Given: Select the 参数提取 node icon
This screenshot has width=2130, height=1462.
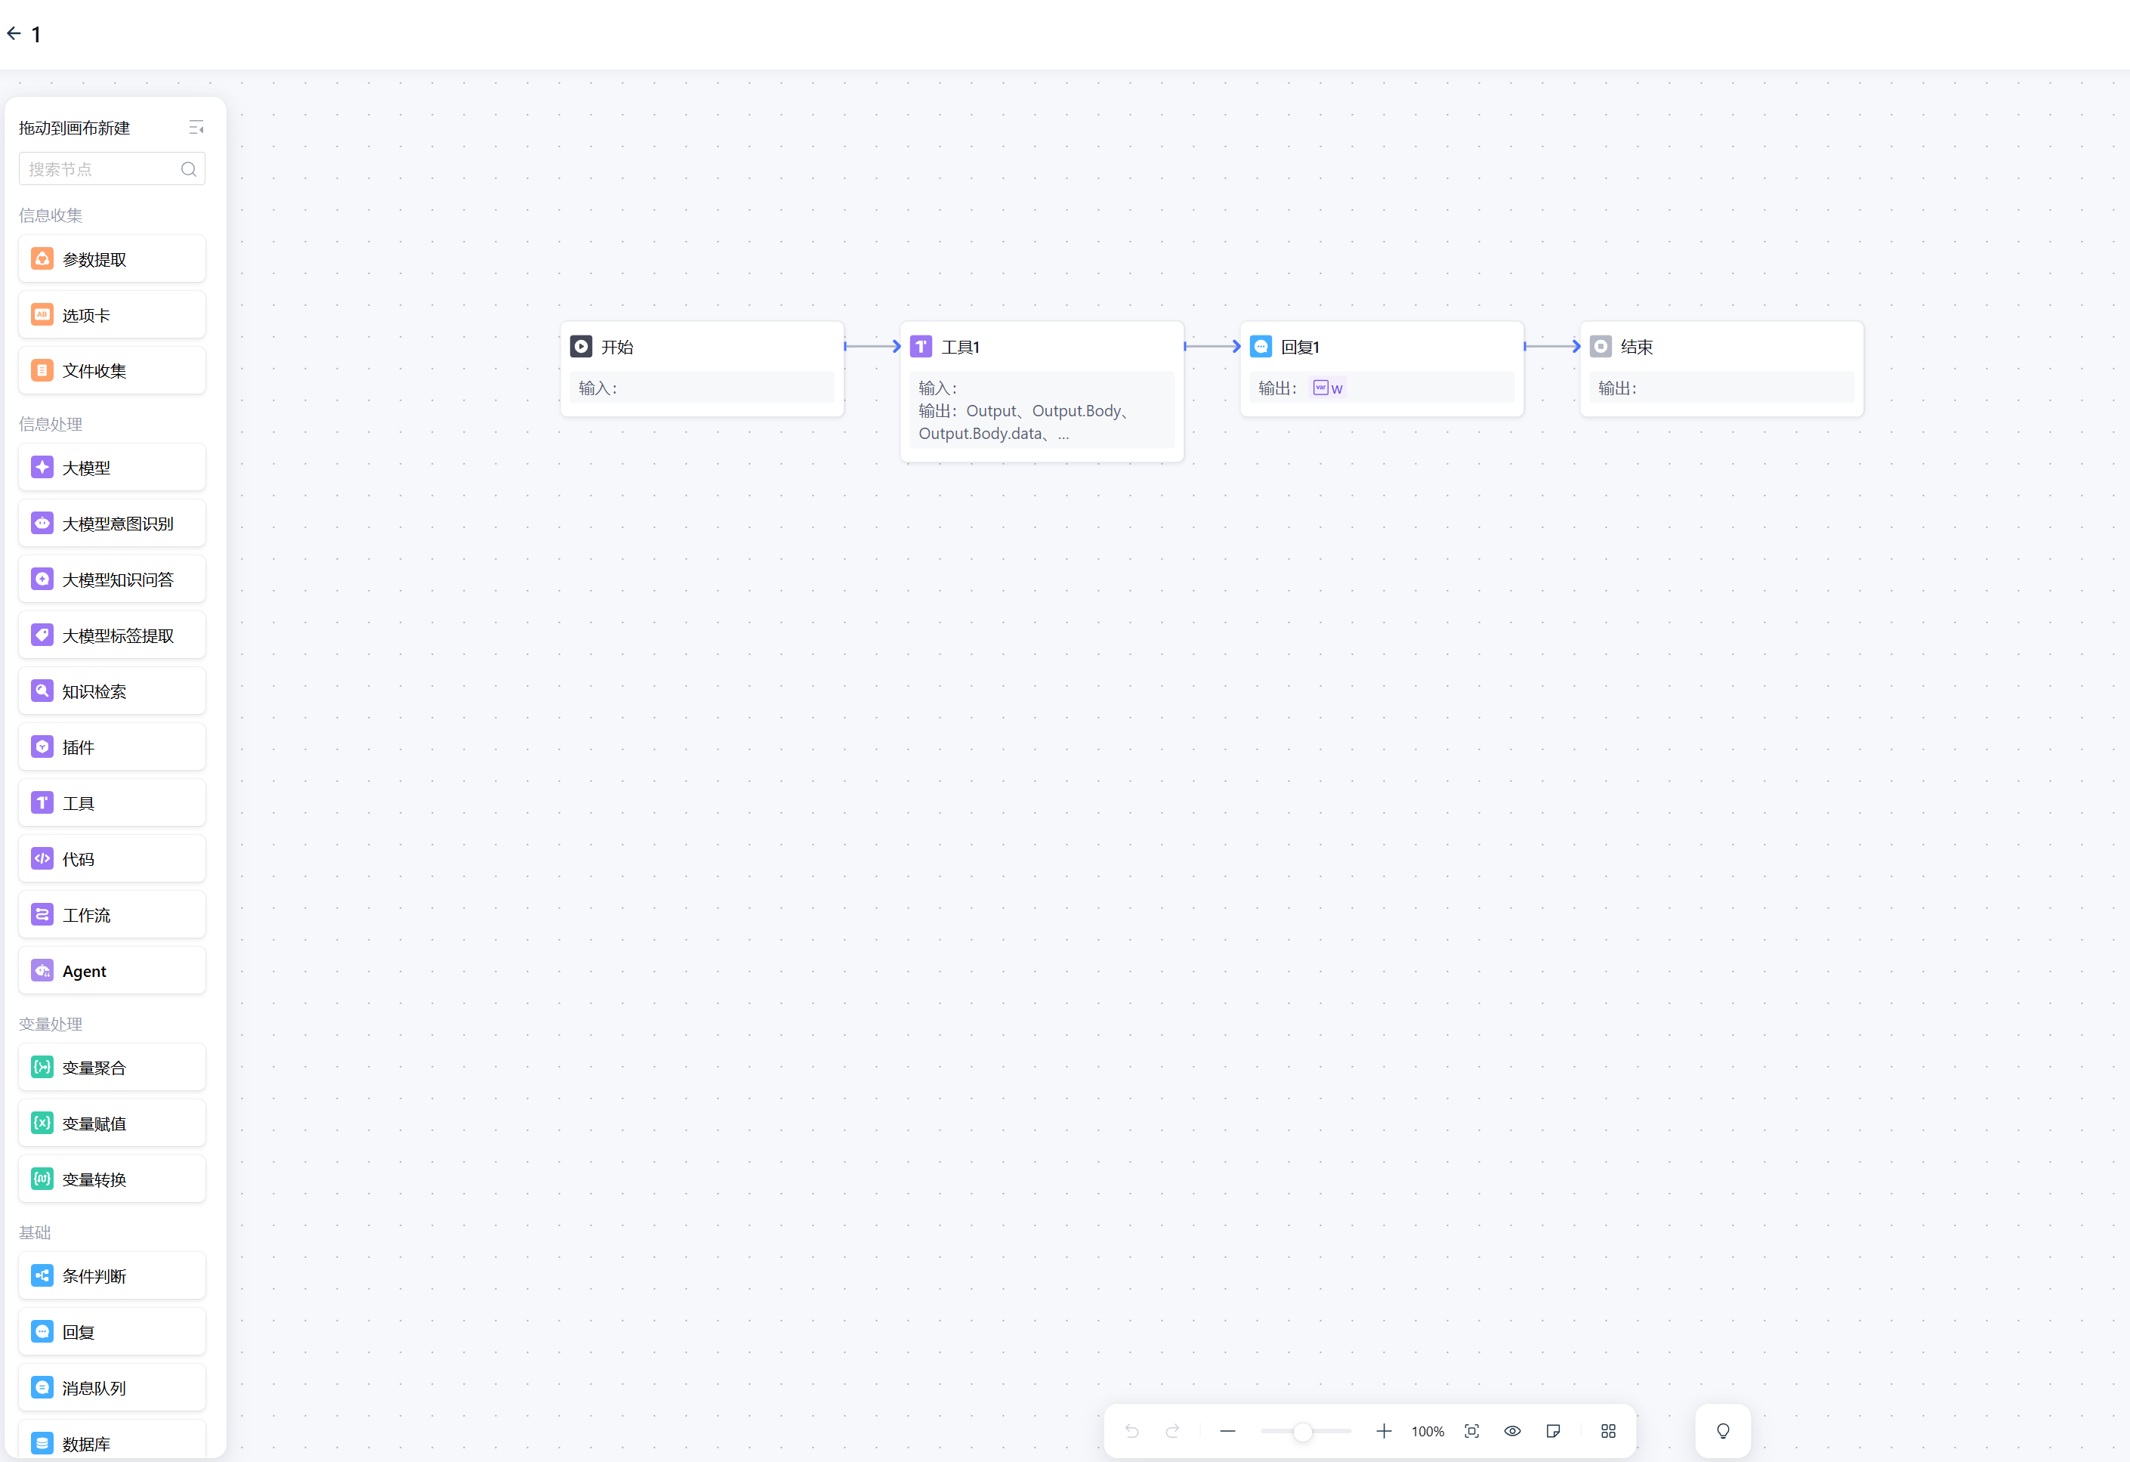Looking at the screenshot, I should pyautogui.click(x=42, y=258).
